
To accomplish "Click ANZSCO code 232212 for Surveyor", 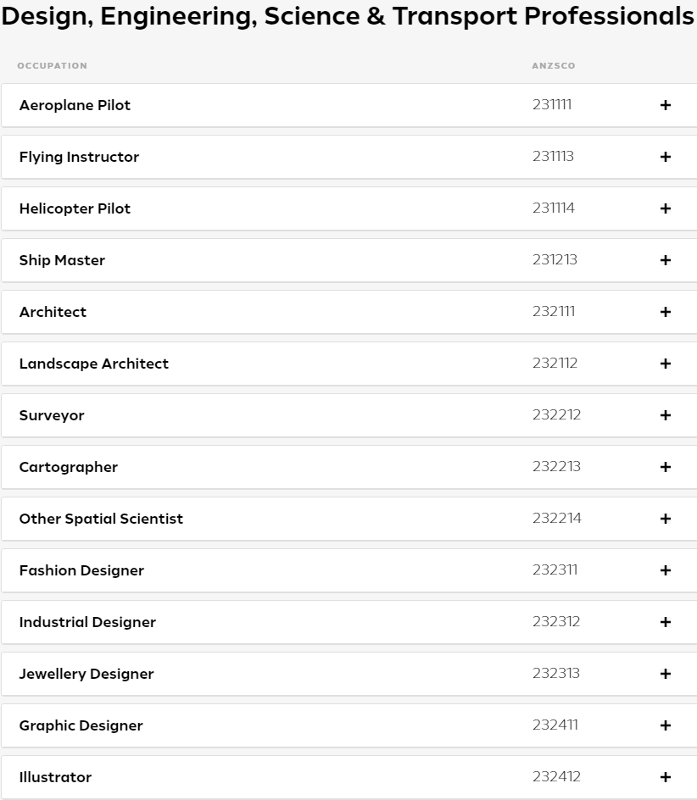I will (x=556, y=415).
